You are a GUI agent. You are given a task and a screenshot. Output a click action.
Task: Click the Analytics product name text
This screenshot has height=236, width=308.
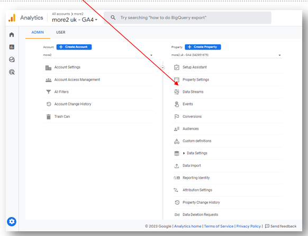pos(32,18)
